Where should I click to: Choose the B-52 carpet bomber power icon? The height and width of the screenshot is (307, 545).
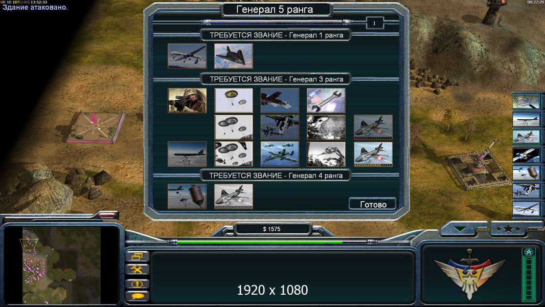click(x=187, y=154)
